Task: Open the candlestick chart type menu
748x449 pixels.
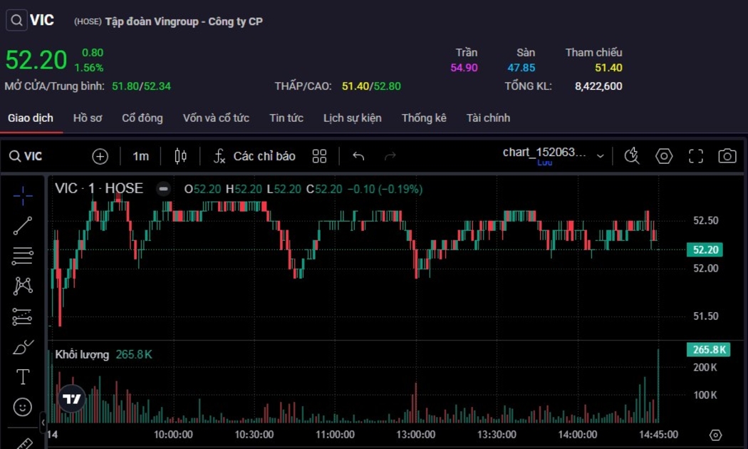Action: 180,156
